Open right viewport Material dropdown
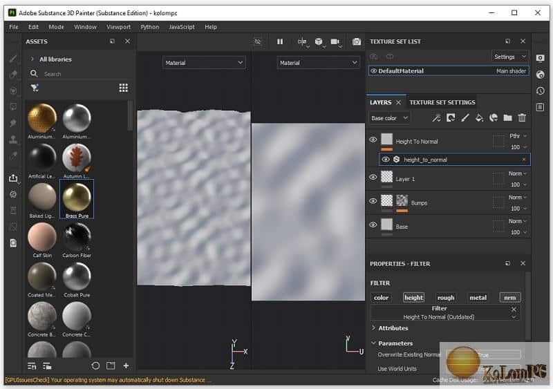The image size is (553, 389). tap(318, 63)
